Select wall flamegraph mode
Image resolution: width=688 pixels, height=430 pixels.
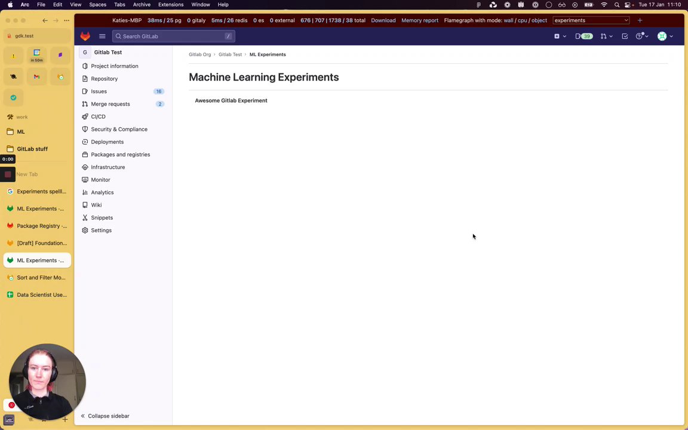[508, 20]
